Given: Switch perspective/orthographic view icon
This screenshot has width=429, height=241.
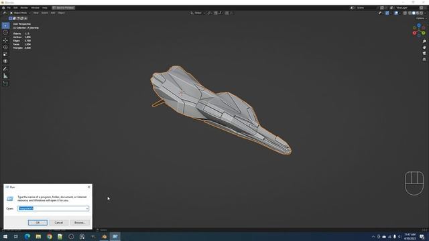Looking at the screenshot, I should click(x=424, y=60).
